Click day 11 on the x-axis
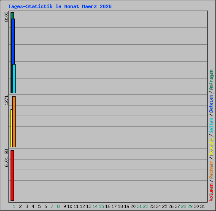216x211 pixels. pos(76,206)
